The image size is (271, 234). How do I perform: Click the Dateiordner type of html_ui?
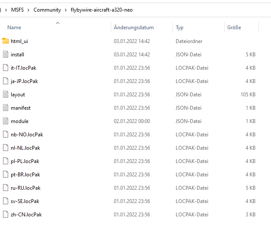pyautogui.click(x=189, y=41)
